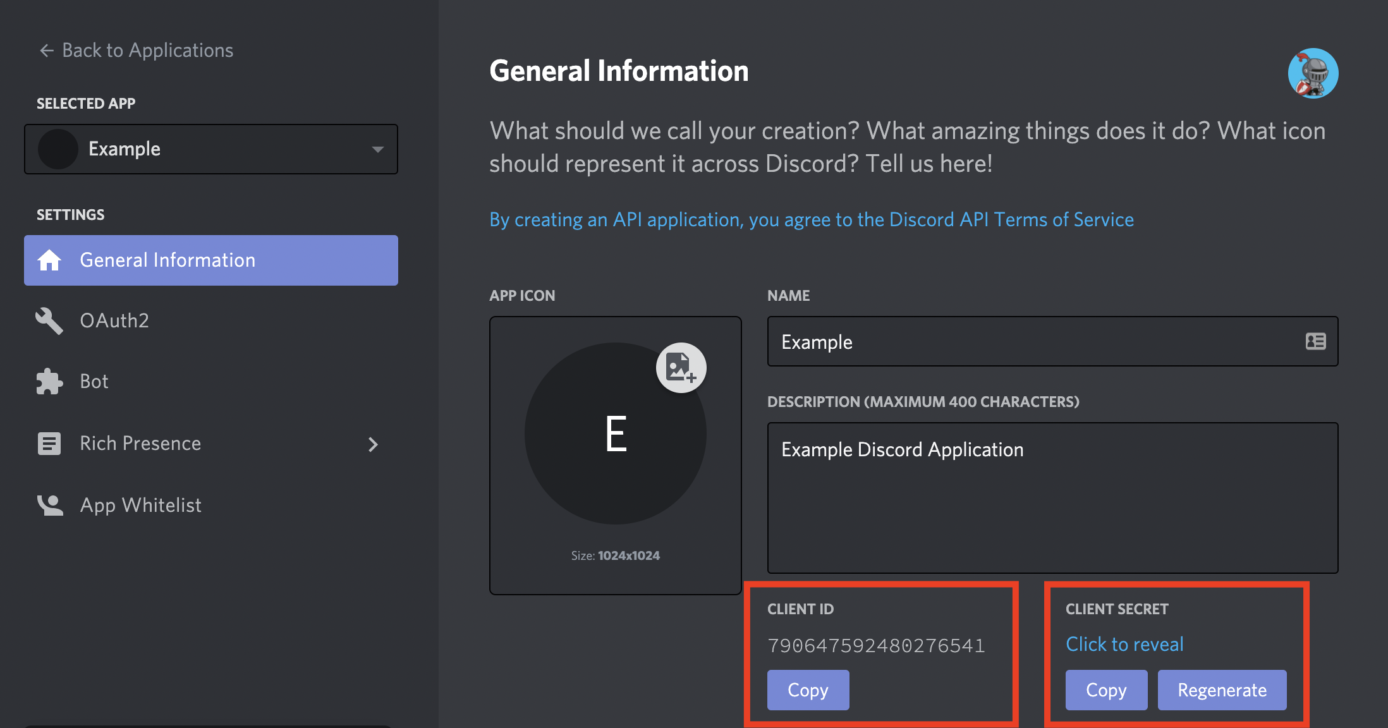
Task: Open the user profile avatar at top right
Action: click(x=1313, y=73)
